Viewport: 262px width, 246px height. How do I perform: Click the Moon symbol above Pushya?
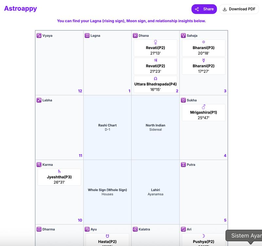(x=203, y=236)
